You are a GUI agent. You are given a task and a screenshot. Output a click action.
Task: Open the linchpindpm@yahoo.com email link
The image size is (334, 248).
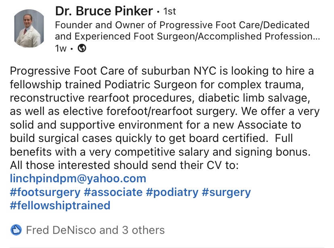(x=78, y=178)
